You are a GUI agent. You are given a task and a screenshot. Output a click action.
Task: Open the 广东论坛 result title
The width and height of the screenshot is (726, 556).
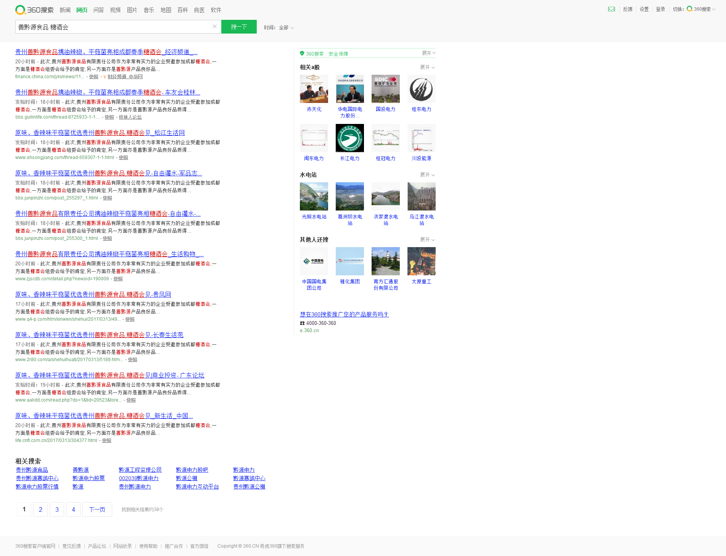tap(110, 375)
